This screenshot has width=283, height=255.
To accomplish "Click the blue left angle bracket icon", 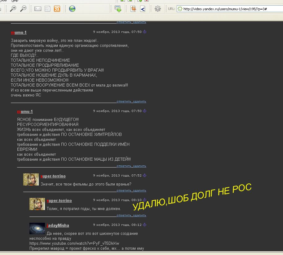I will [x=143, y=9].
